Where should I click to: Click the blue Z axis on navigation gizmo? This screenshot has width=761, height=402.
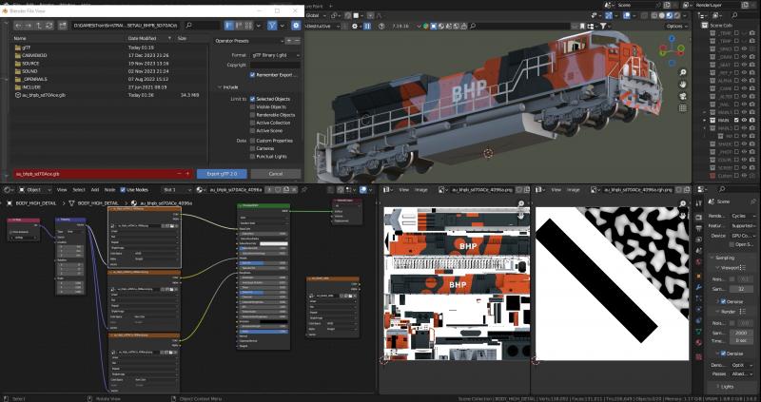673,38
